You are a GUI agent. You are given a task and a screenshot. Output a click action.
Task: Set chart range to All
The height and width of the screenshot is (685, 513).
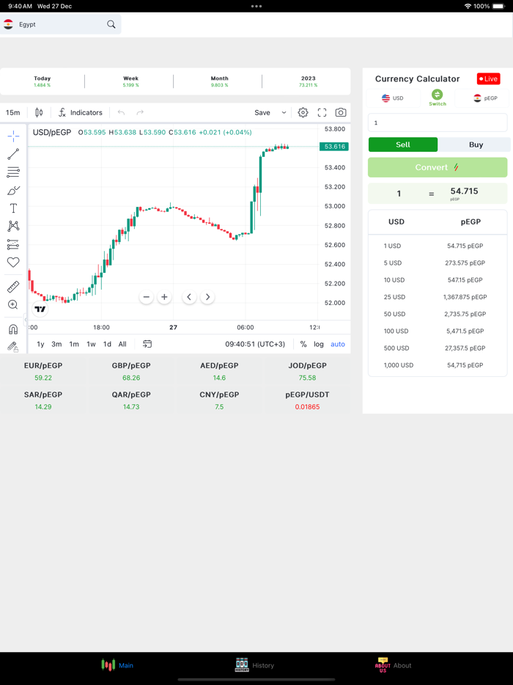click(x=122, y=344)
